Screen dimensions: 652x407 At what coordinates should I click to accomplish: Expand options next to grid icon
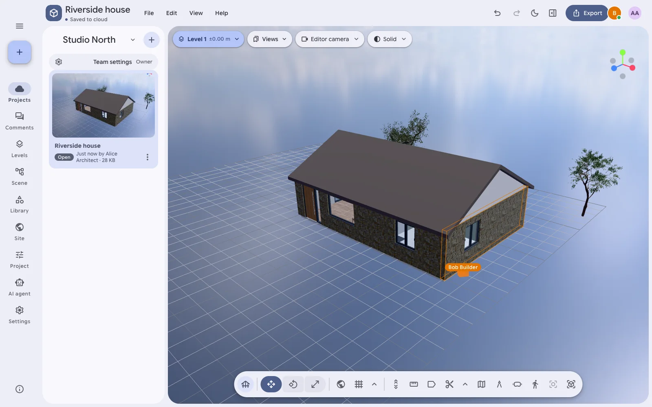point(374,384)
